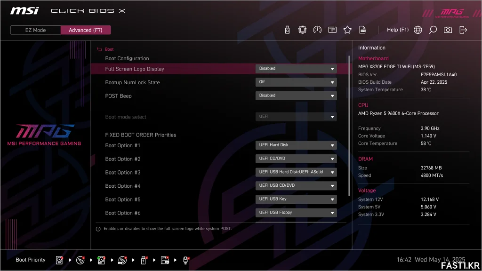The image size is (482, 271).
Task: Click the 32768 MB DRAM size value
Action: click(431, 168)
